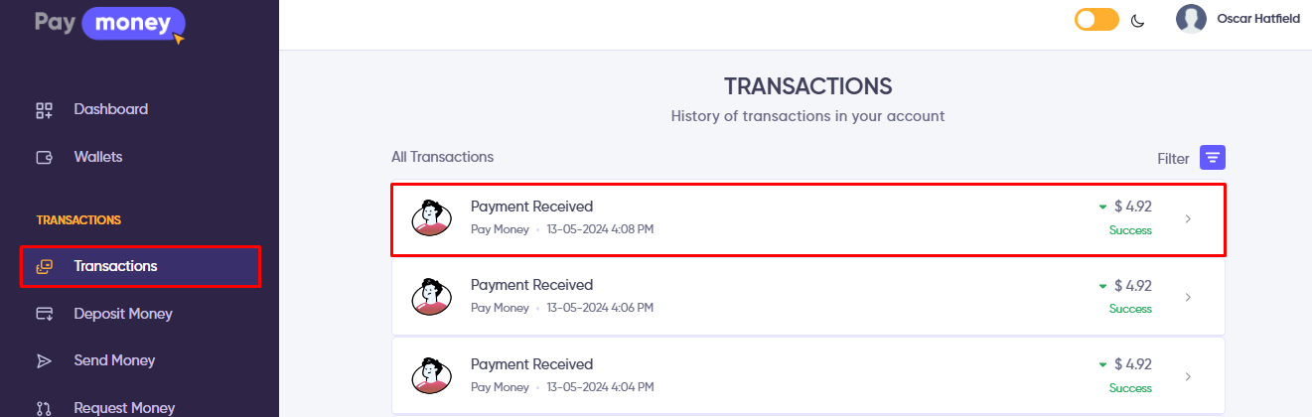Expand the 4:04 PM transaction chevron
The height and width of the screenshot is (417, 1312).
tap(1188, 376)
